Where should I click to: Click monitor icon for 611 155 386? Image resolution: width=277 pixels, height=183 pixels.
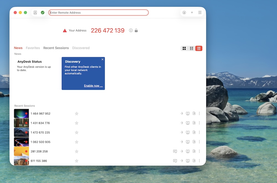188,161
